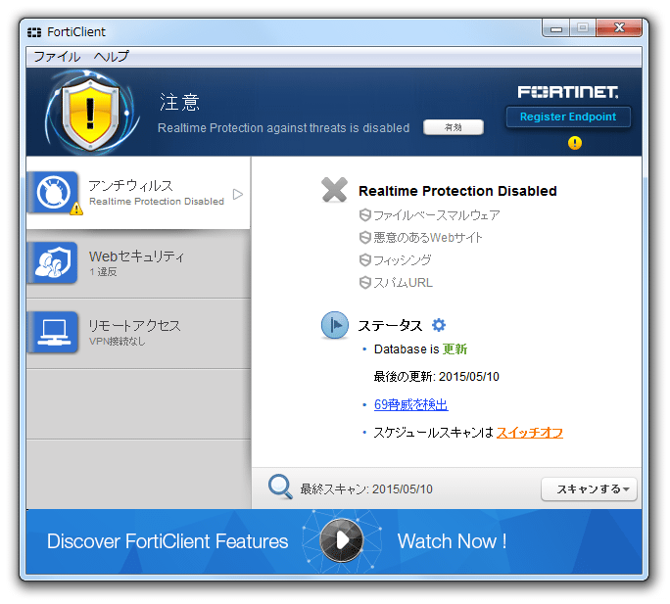Image resolution: width=670 pixels, height=604 pixels.
Task: Click the 1 違反 violation text
Action: pos(103,272)
